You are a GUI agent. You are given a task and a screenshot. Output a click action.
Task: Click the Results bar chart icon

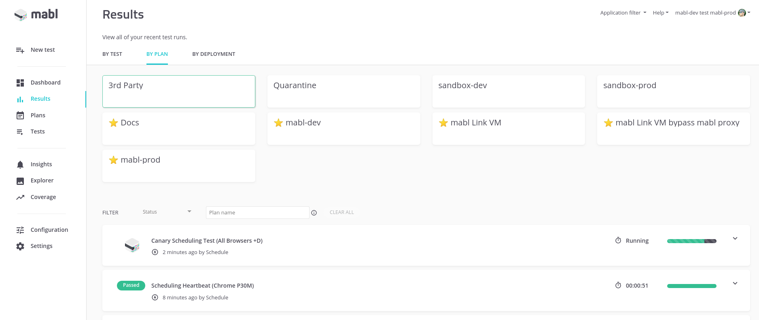pyautogui.click(x=20, y=99)
